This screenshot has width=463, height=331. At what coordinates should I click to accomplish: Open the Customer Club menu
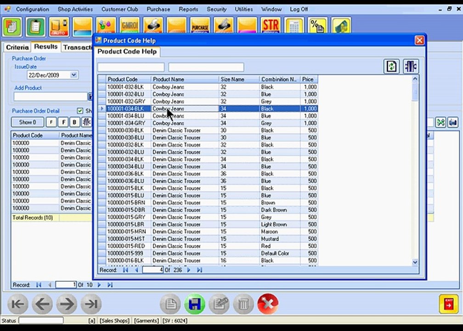point(119,9)
